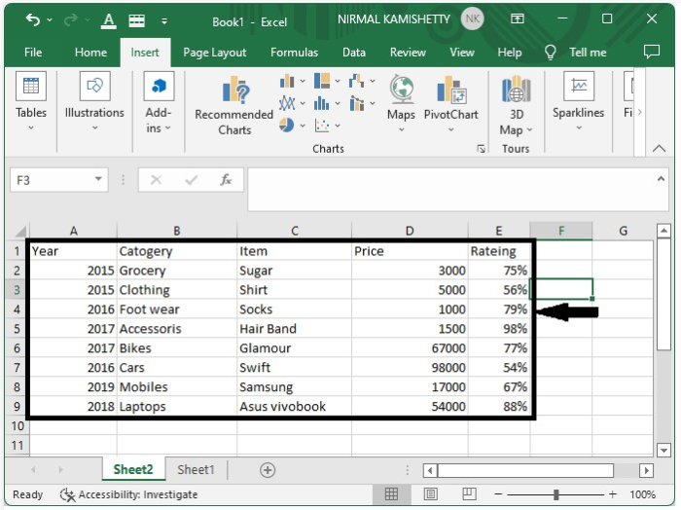
Task: Switch to the Home tab
Action: (x=90, y=53)
